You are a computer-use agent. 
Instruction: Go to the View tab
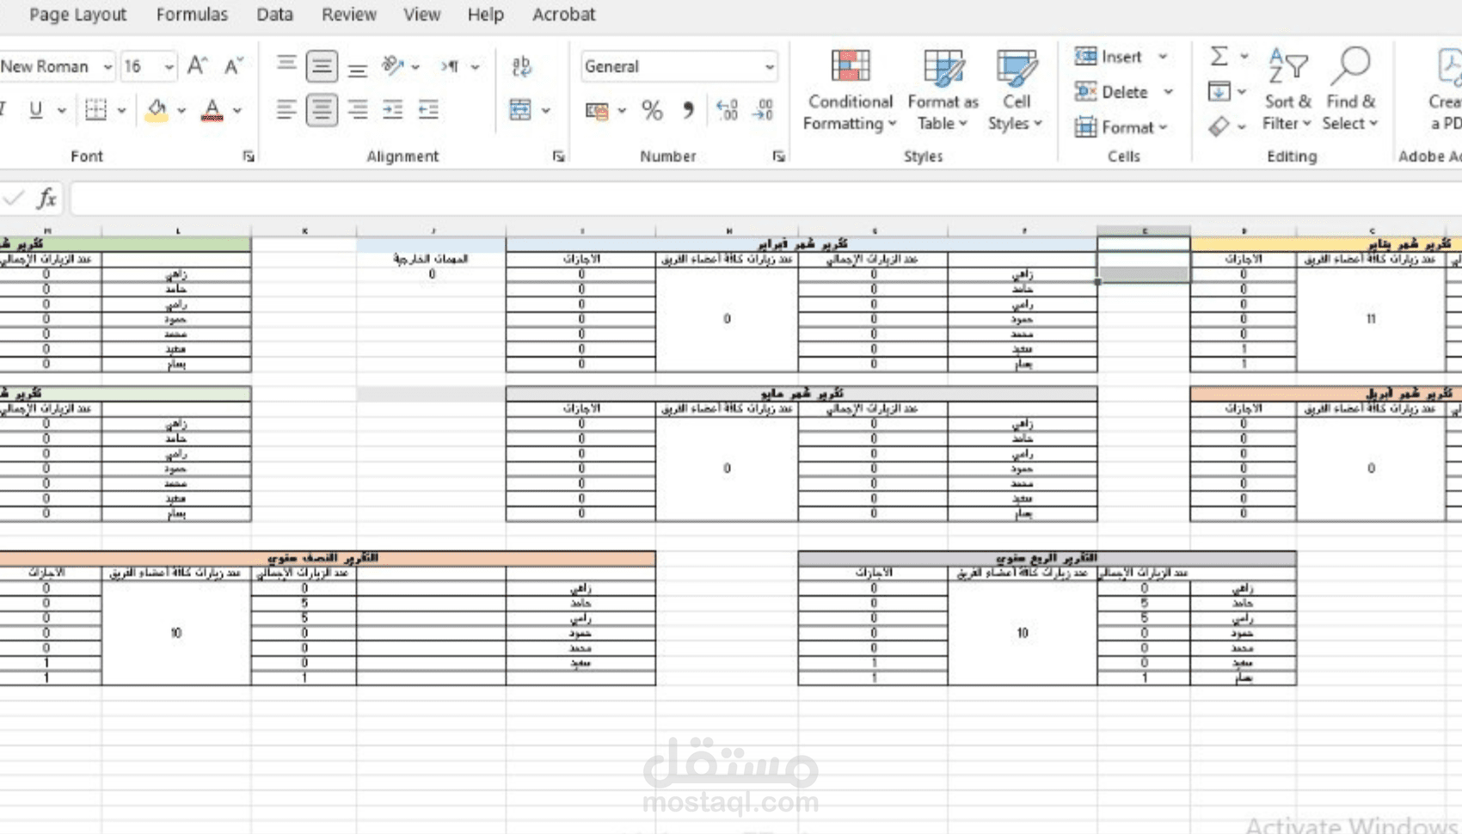click(421, 15)
